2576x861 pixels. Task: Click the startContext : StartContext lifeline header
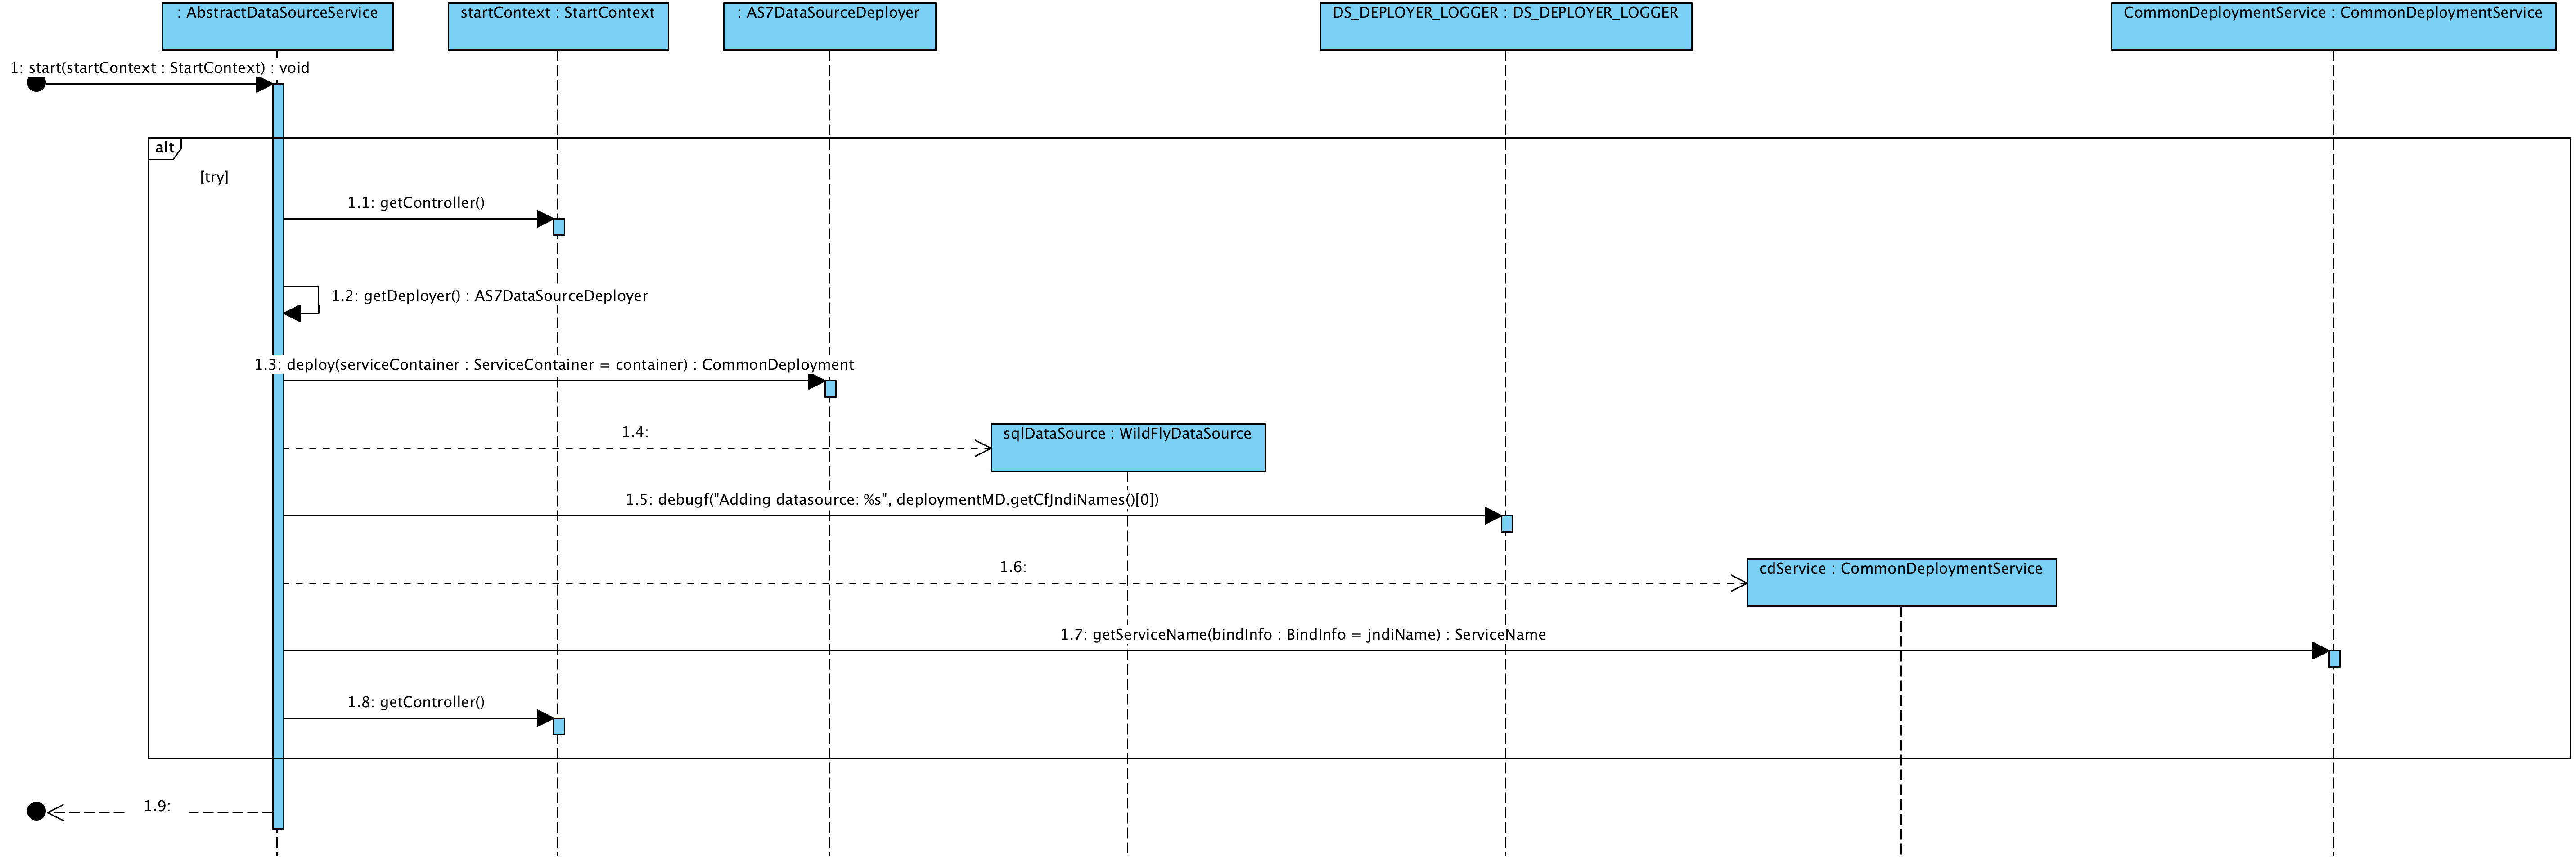pyautogui.click(x=557, y=26)
